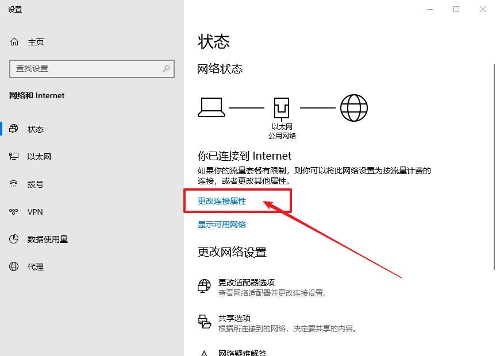Click the 更改适配器选项 title text

point(247,283)
